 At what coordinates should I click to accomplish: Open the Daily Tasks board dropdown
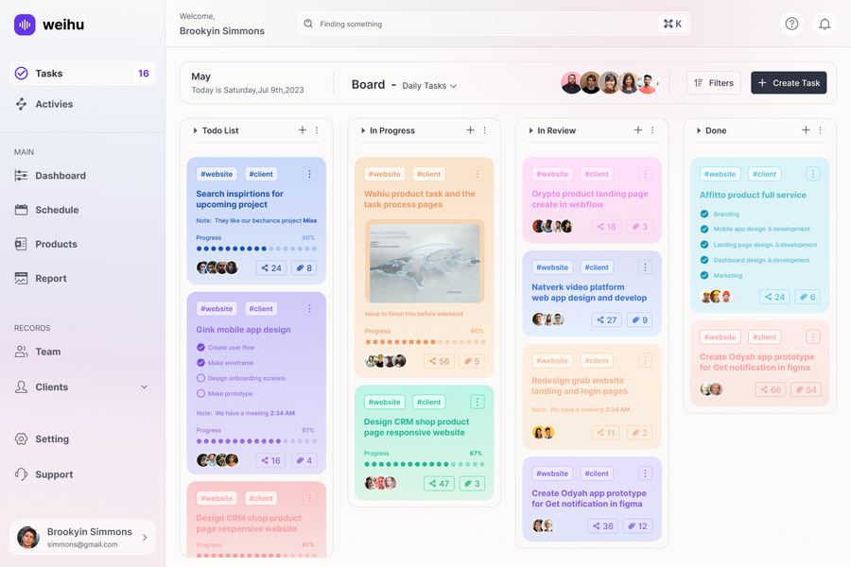[429, 86]
